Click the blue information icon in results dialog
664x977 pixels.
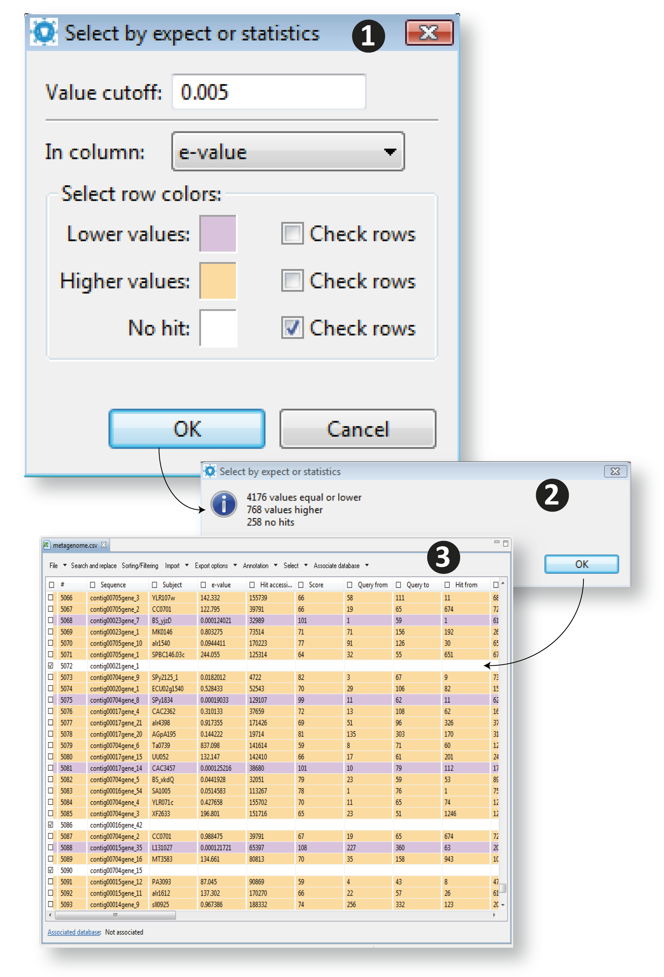223,504
